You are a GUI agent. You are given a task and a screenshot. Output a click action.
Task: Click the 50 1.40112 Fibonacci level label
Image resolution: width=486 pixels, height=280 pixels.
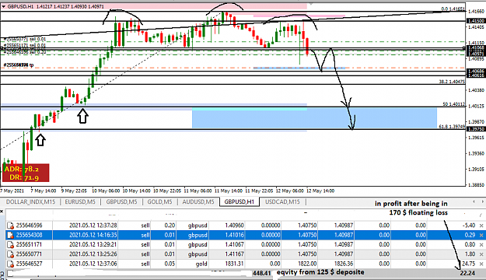pyautogui.click(x=454, y=104)
